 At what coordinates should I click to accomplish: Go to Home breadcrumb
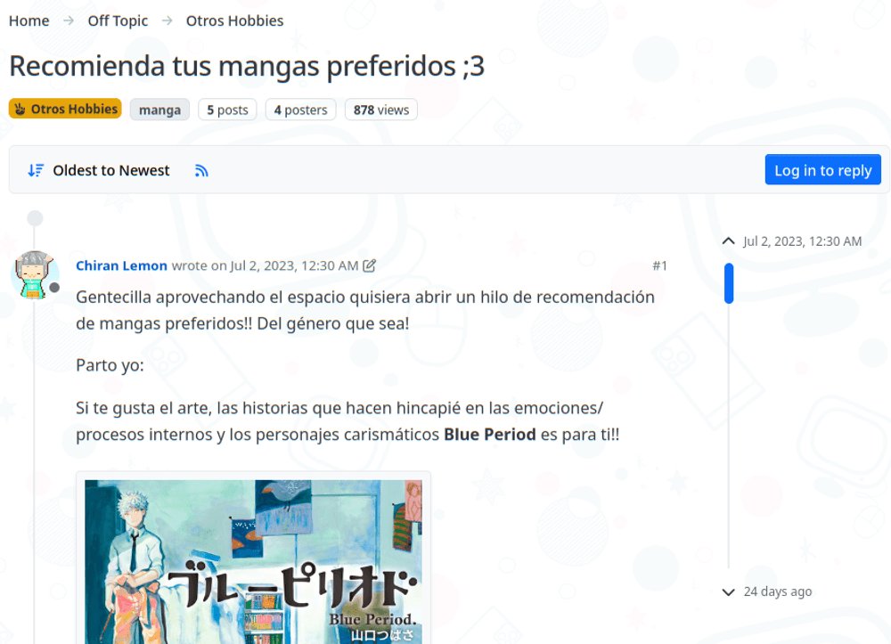pyautogui.click(x=29, y=21)
